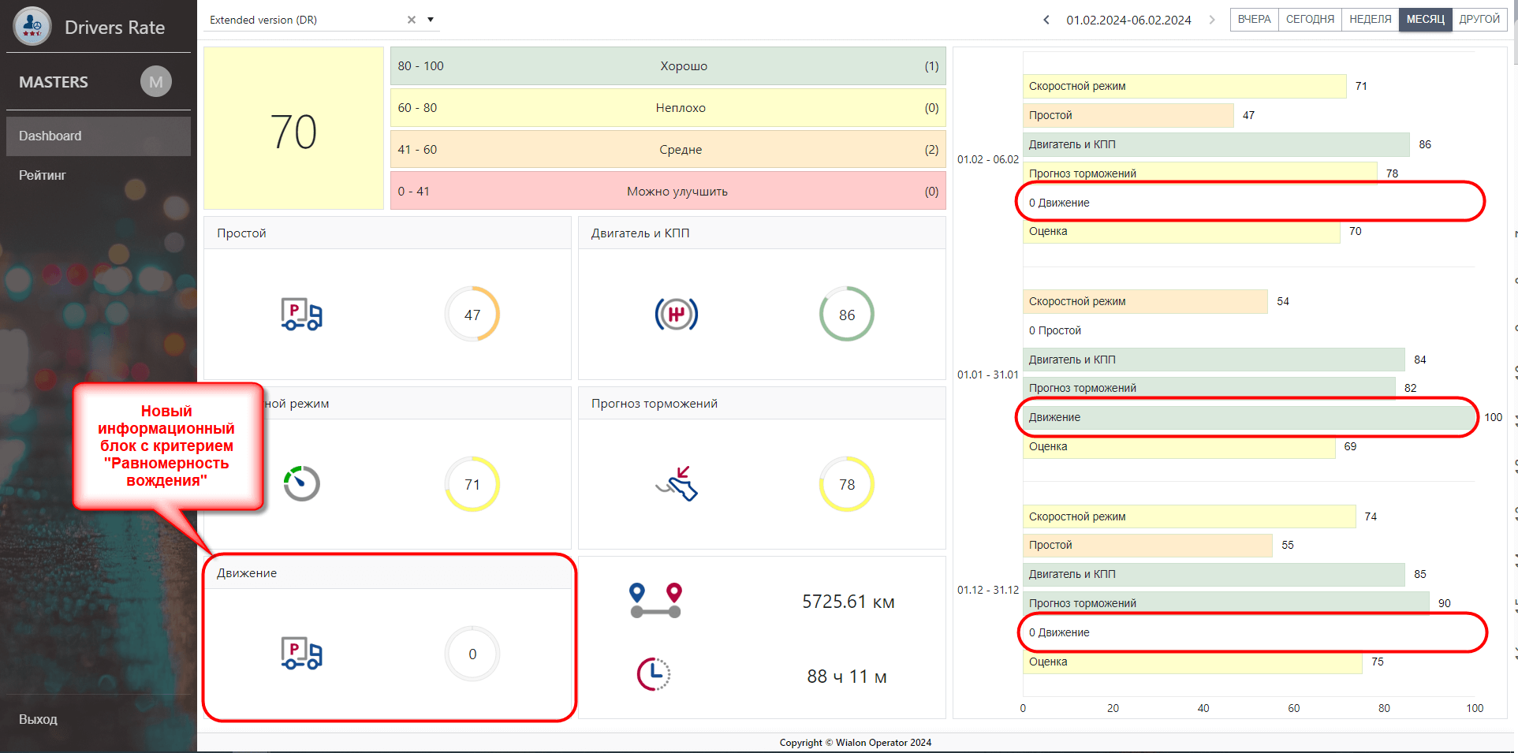Click the clock duration icon

(x=654, y=674)
